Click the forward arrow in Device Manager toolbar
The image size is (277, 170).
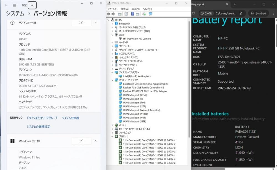coord(113,14)
